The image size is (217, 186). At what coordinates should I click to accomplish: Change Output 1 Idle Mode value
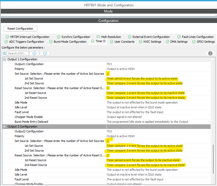point(159,103)
